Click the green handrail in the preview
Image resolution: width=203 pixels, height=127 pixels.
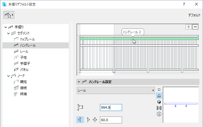click(x=155, y=39)
